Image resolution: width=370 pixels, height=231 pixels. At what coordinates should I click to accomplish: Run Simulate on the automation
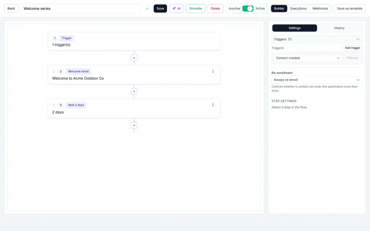[x=195, y=9]
